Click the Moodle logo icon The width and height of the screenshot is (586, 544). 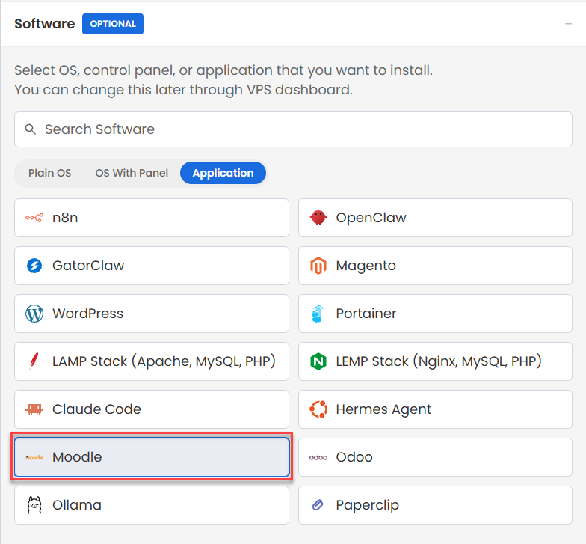34,457
